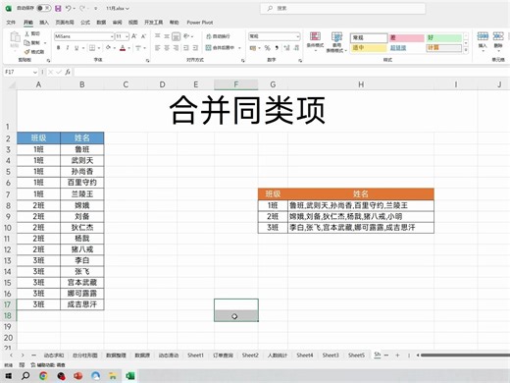510x383 pixels.
Task: Click the Decrease Font Size icon
Action: [x=143, y=36]
